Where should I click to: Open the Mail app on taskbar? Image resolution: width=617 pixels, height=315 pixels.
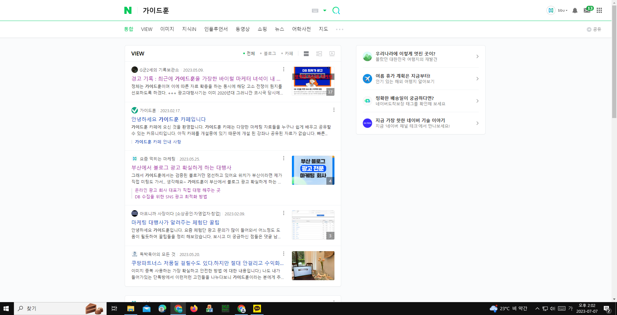(x=147, y=309)
